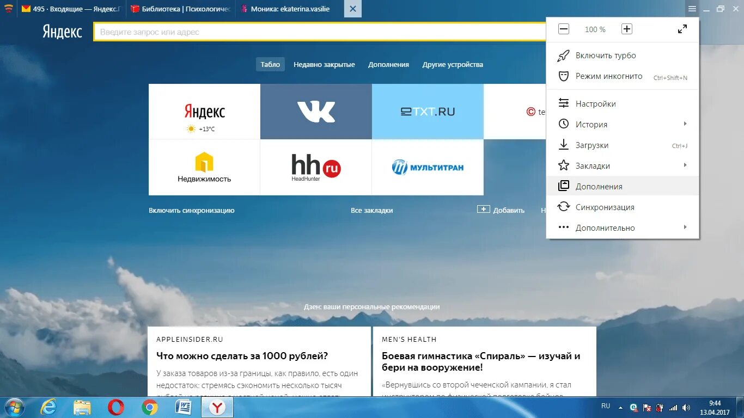The image size is (744, 418).
Task: Click the download arrow icon
Action: (x=564, y=145)
